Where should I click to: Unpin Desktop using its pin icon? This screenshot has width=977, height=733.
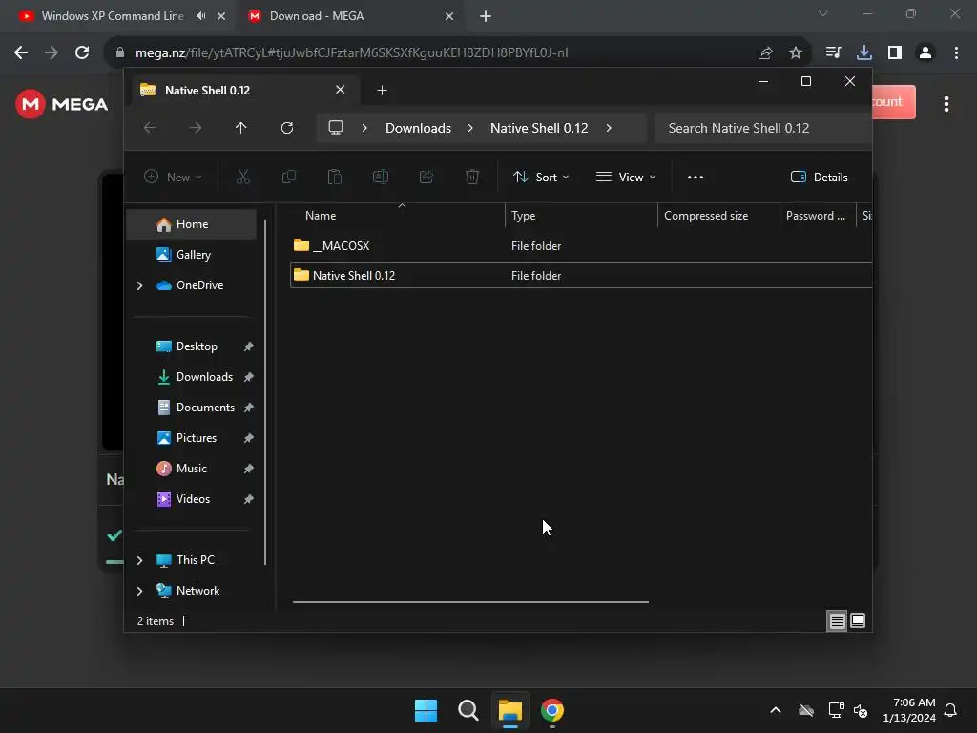(x=249, y=346)
